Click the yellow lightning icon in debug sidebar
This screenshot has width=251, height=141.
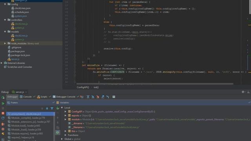(3, 134)
